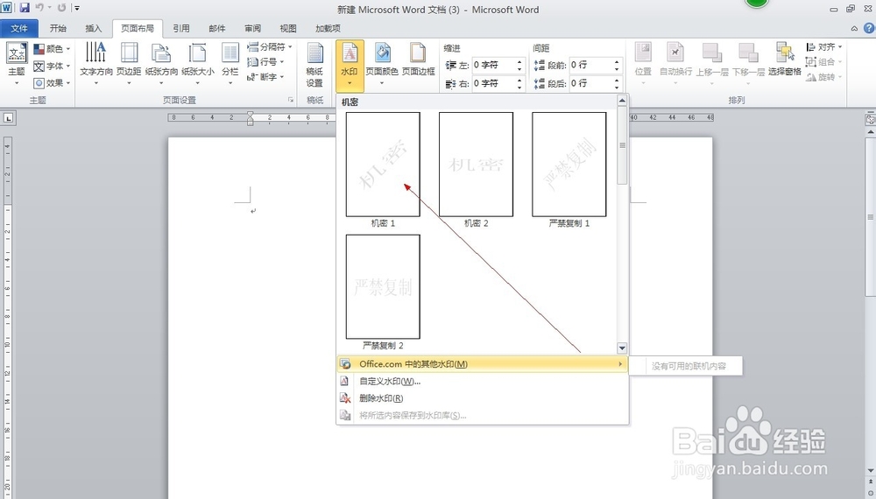Open the Themes (主题) gallery
Viewport: 876px width, 499px height.
click(x=16, y=64)
